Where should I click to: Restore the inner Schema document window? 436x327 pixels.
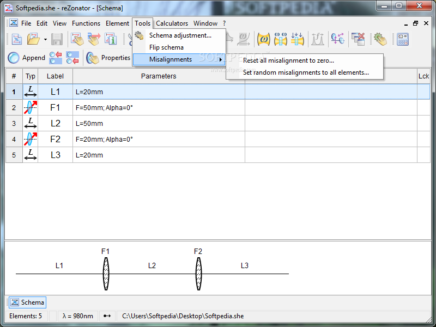pyautogui.click(x=415, y=23)
